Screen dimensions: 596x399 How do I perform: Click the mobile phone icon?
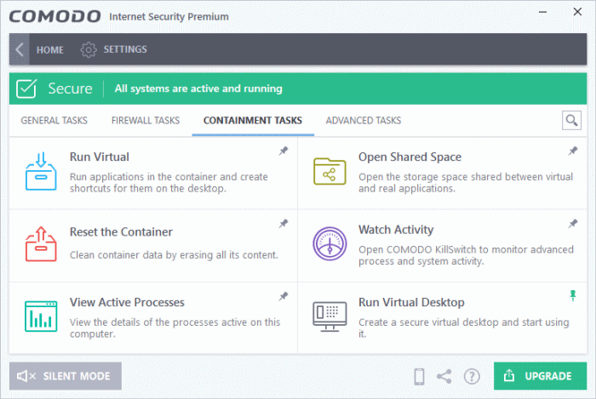coord(419,376)
